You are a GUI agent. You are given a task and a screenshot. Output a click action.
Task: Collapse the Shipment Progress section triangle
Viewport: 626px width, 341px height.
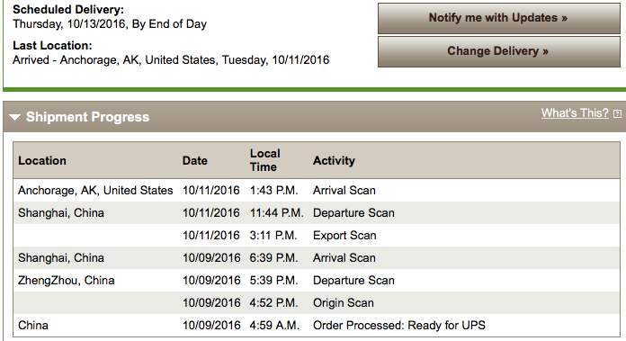14,117
